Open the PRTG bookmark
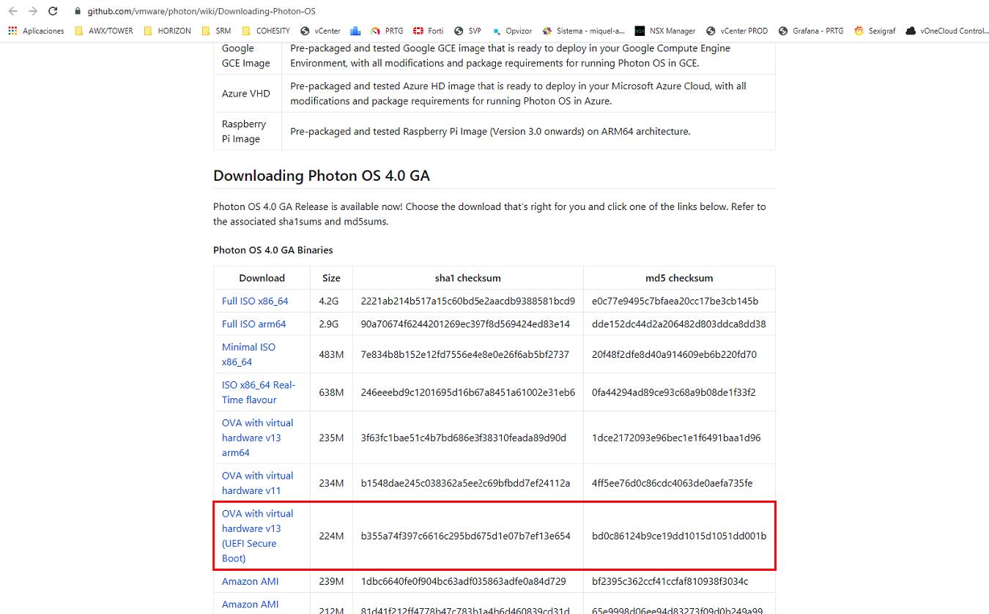This screenshot has width=989, height=614. [387, 31]
